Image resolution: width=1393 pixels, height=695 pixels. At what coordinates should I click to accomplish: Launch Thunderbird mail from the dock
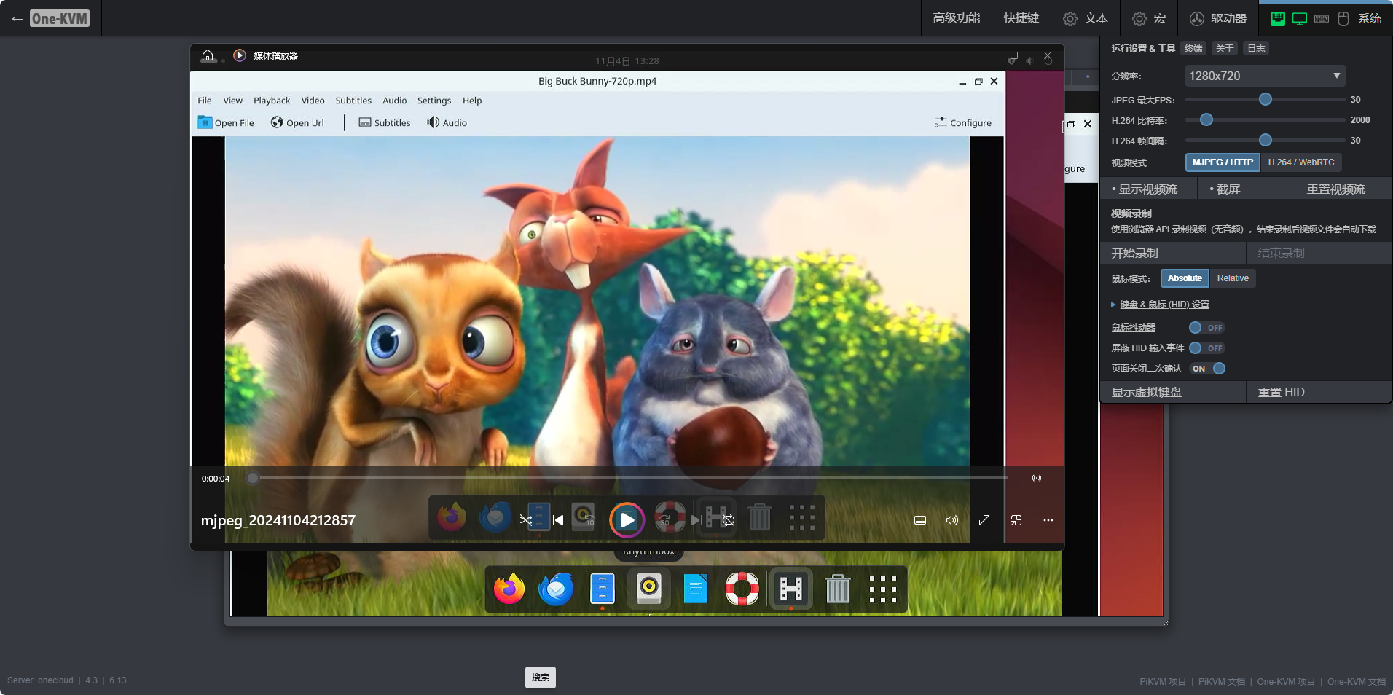point(555,589)
